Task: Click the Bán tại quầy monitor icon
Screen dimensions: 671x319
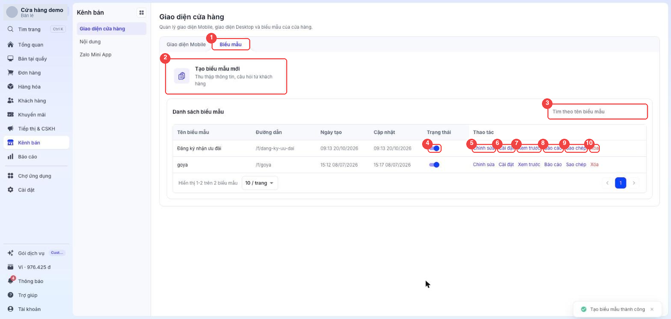Action: pyautogui.click(x=11, y=59)
